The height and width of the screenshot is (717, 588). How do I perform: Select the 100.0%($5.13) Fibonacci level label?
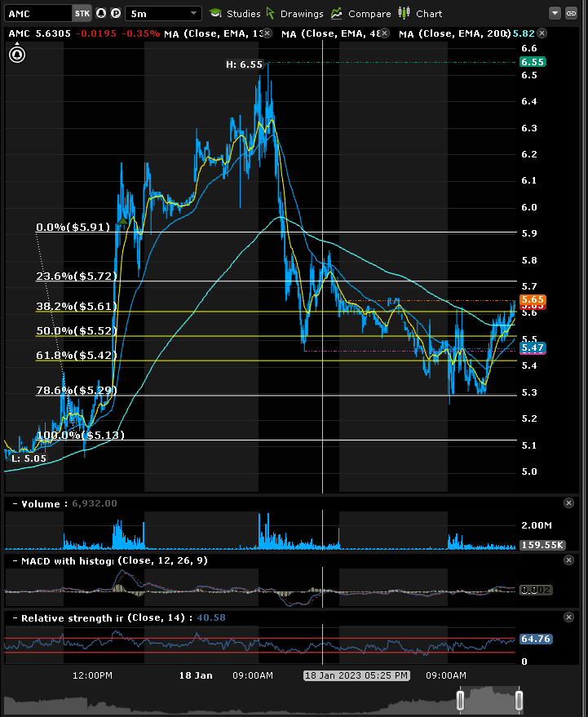pyautogui.click(x=80, y=435)
